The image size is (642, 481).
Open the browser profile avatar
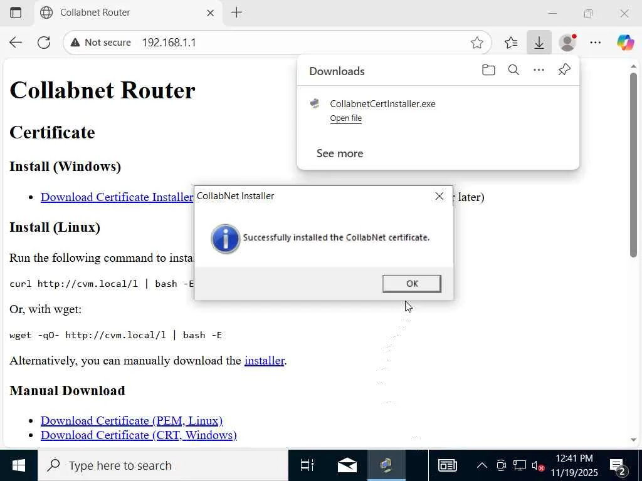(x=567, y=43)
